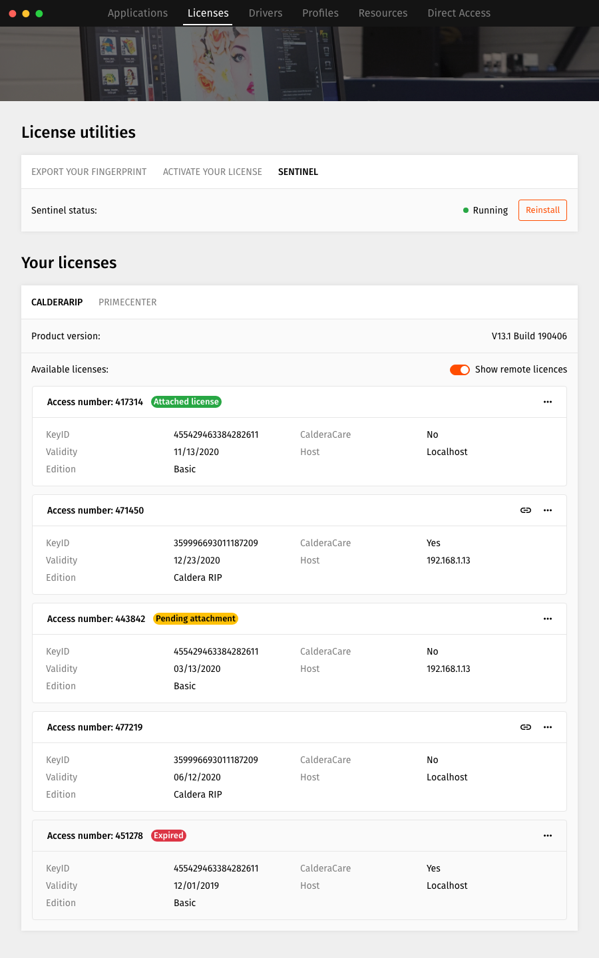
Task: Click validity date 06/12/2020
Action: [x=197, y=777]
